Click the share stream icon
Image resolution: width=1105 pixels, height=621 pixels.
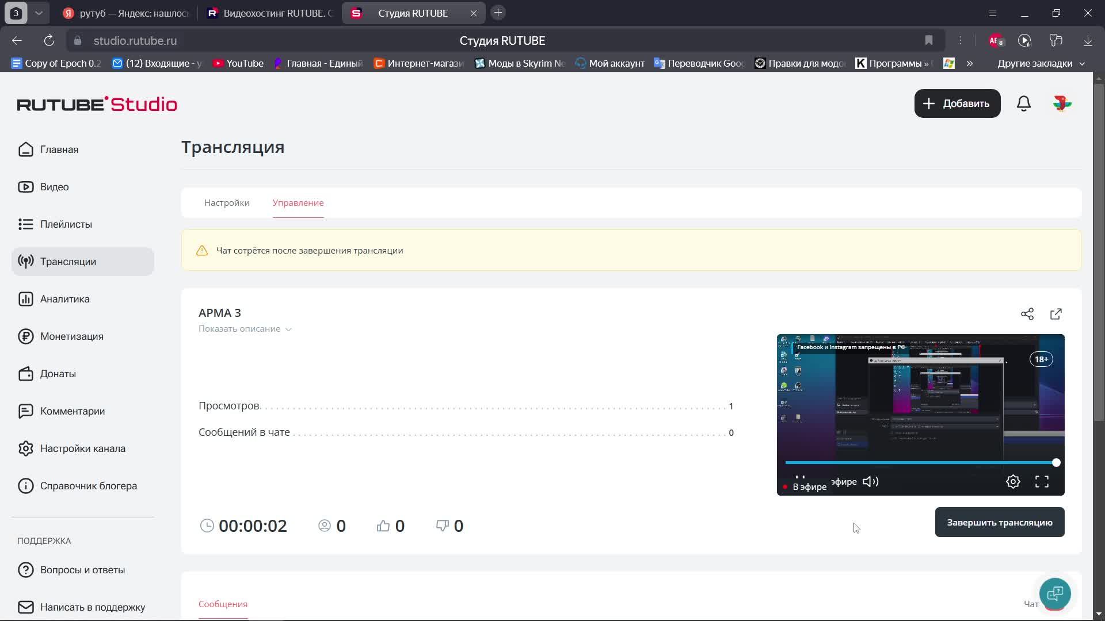pos(1027,314)
